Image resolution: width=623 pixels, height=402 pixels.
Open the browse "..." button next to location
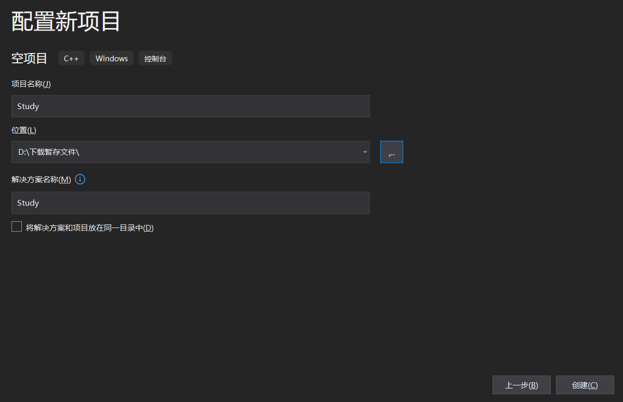click(x=391, y=152)
